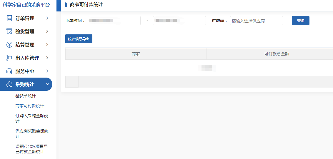This screenshot has width=333, height=159.
Task: Expand the 验货管理 chevron
Action: click(x=47, y=31)
